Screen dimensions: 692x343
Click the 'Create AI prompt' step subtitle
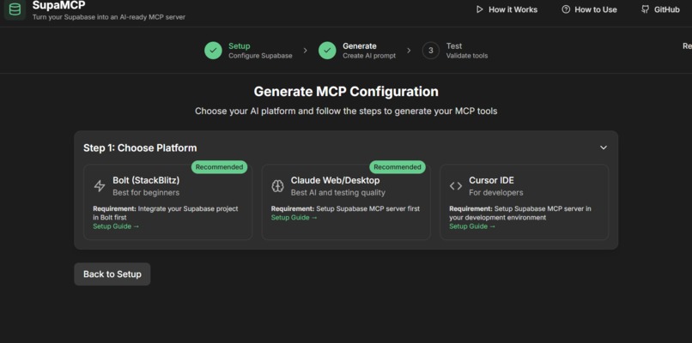[x=369, y=56]
